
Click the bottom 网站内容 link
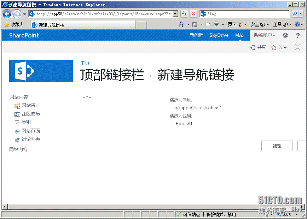18,149
